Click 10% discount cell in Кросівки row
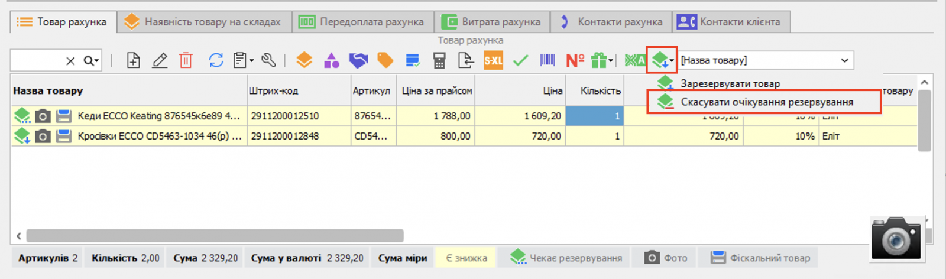This screenshot has height=279, width=946. (x=780, y=136)
